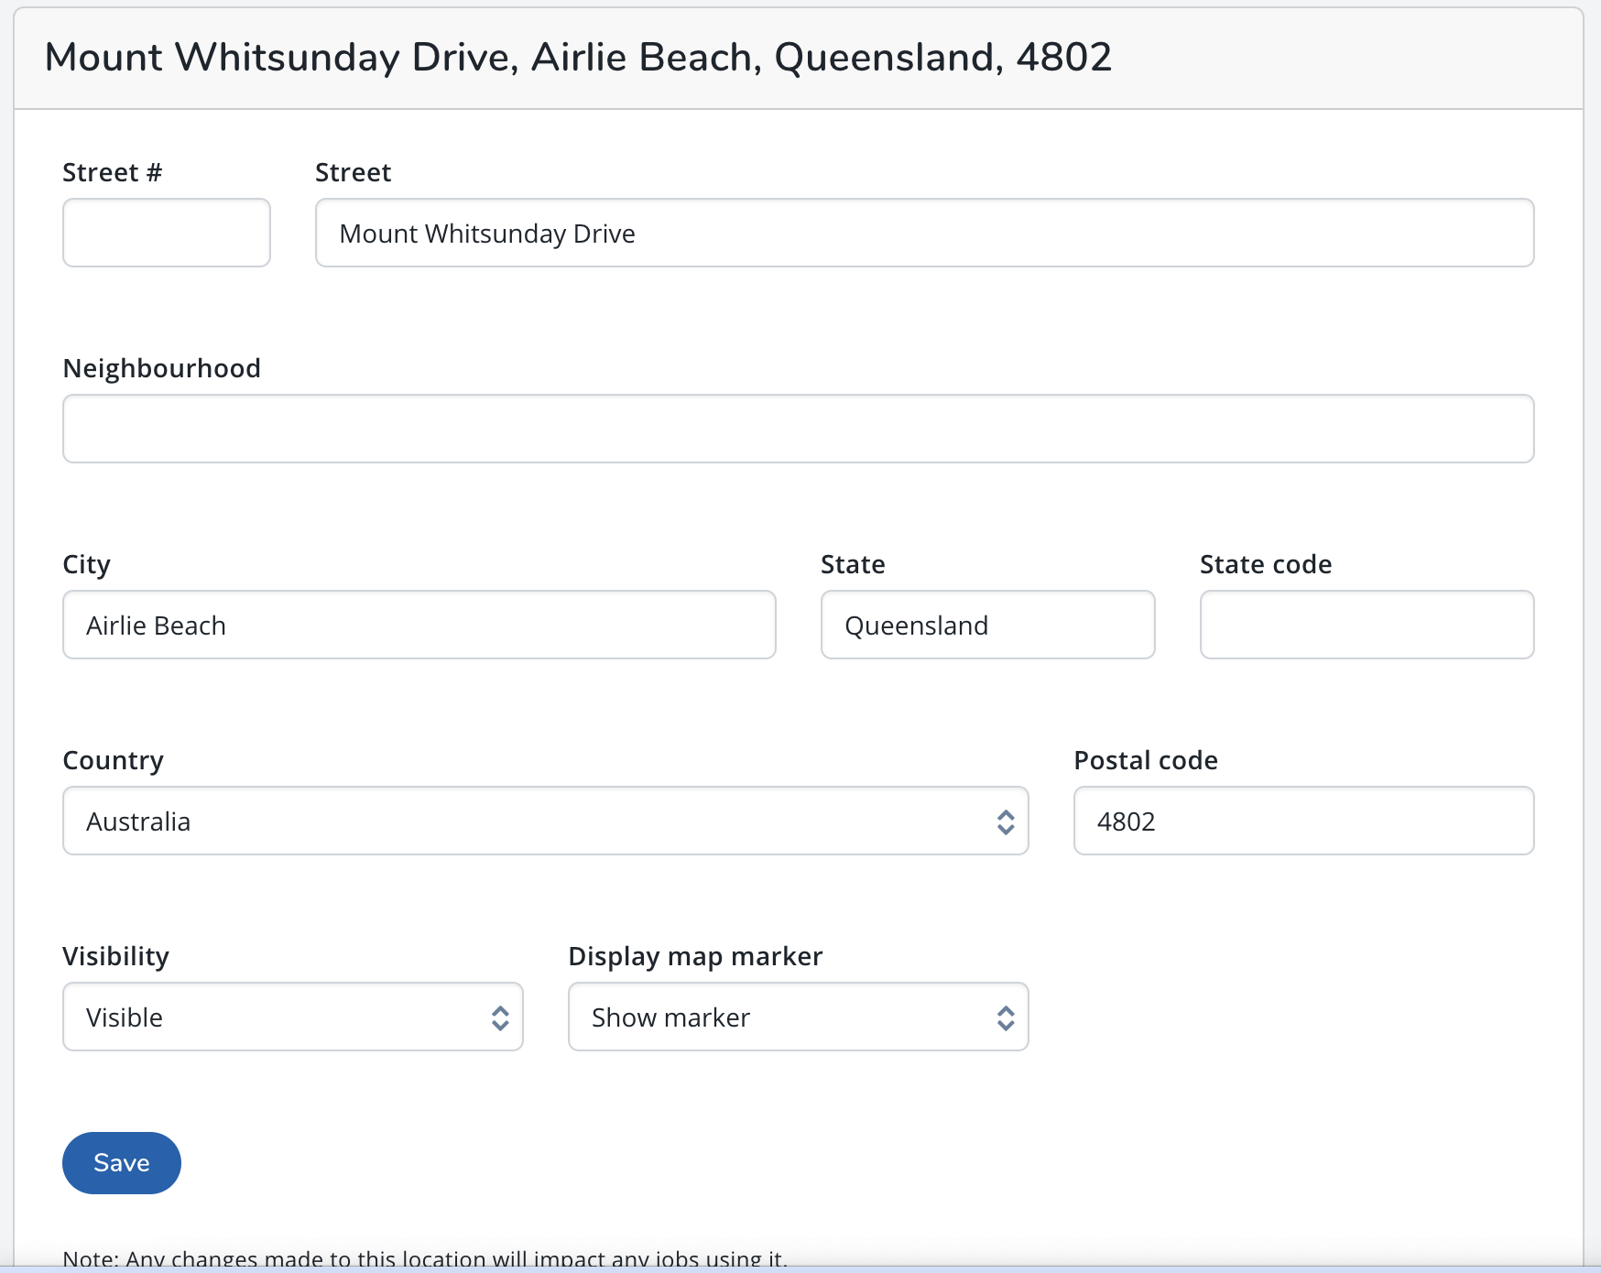This screenshot has height=1273, width=1601.
Task: Click the up-down arrows icon in Country select
Action: click(x=1005, y=821)
